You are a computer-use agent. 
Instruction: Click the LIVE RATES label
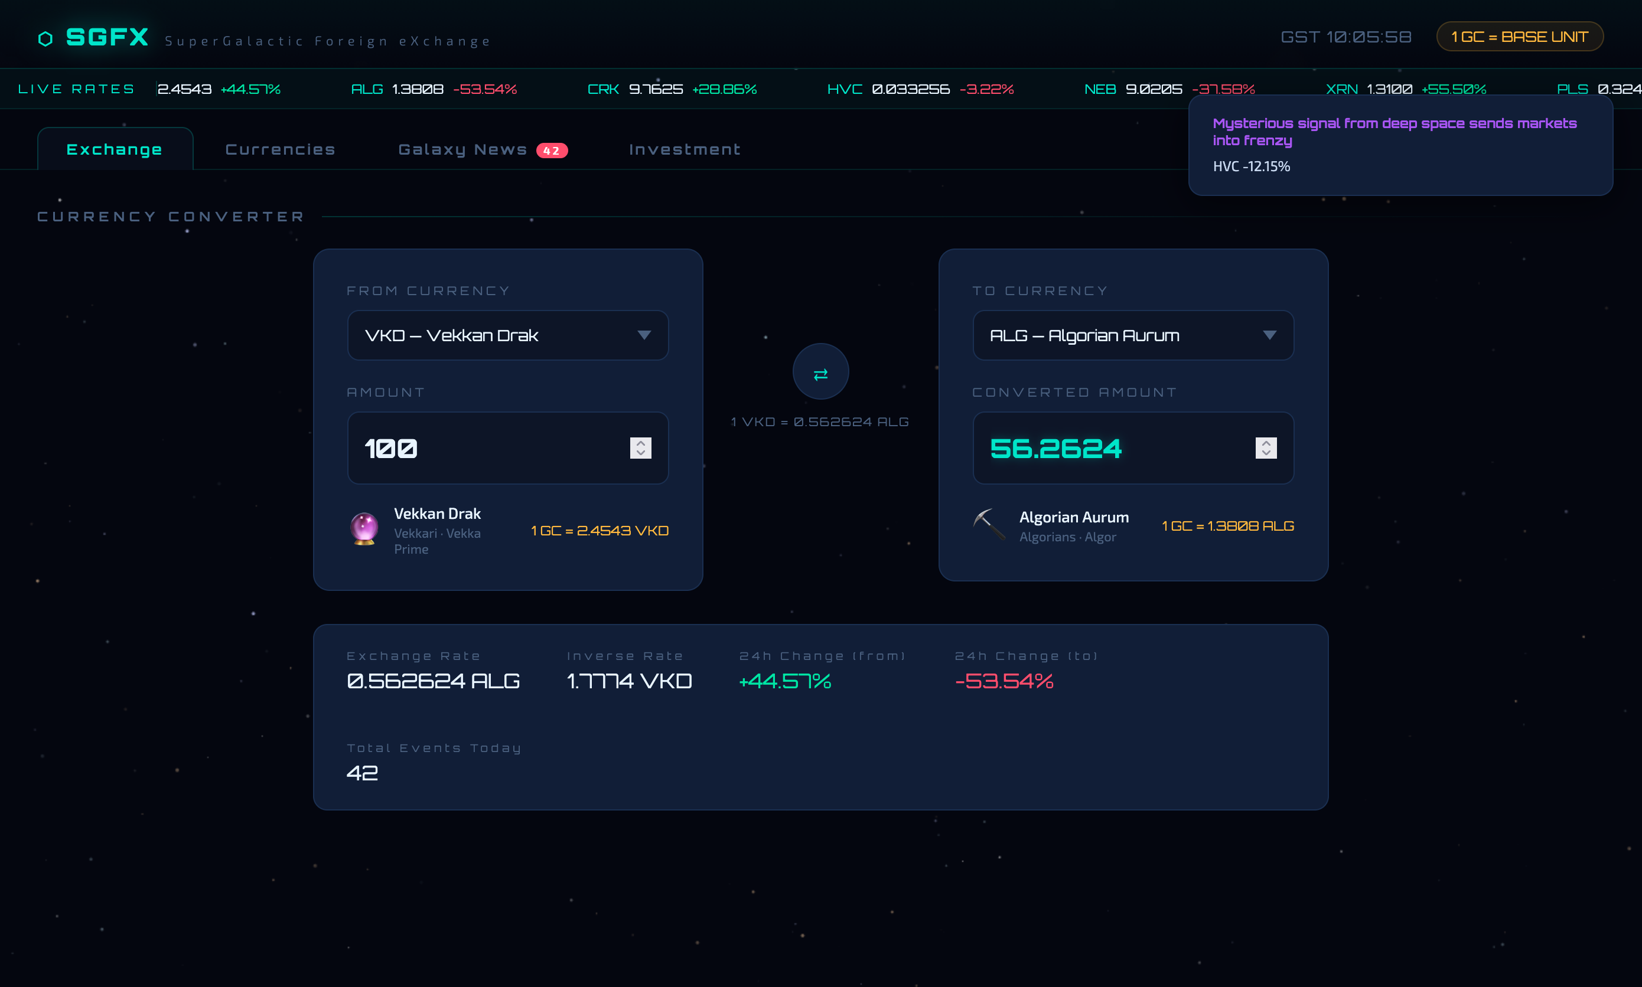click(77, 89)
